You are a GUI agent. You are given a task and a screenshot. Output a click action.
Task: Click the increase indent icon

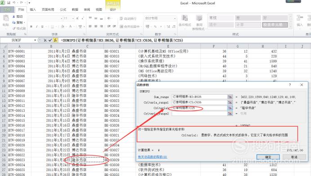click(x=115, y=26)
